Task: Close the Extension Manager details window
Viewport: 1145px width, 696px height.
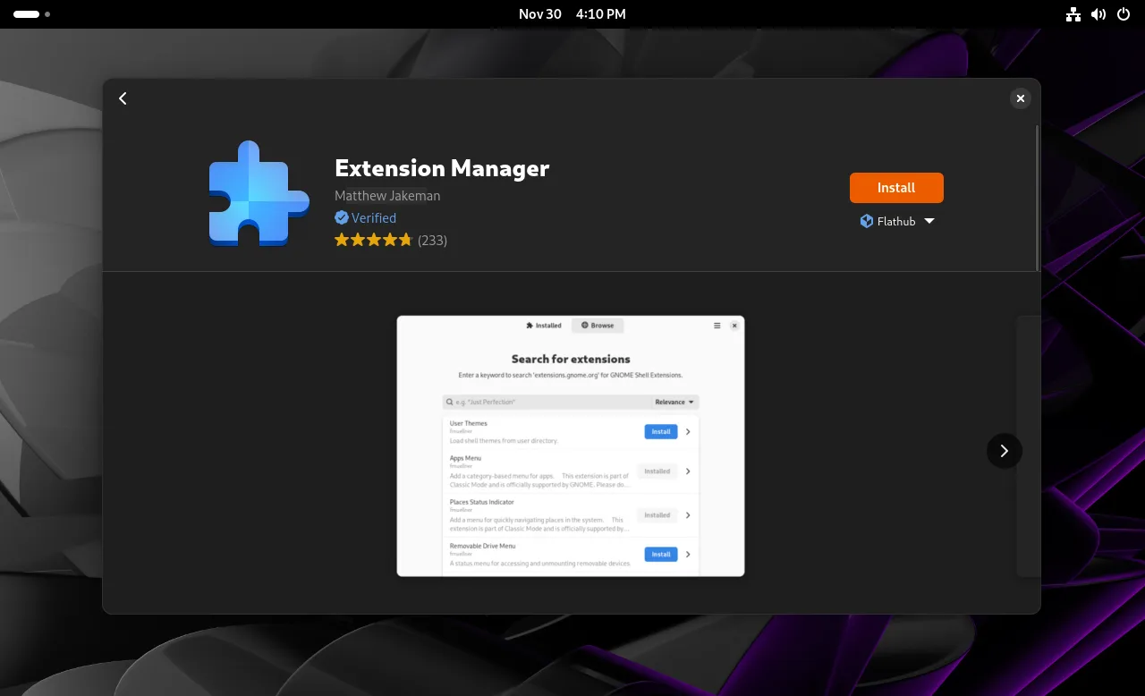Action: pos(1020,98)
